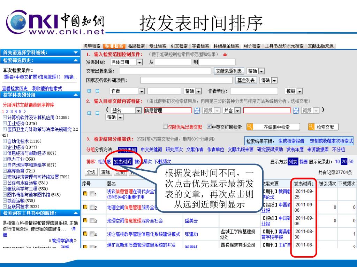Expand 计算机软件及计算机应用 tree node
The height and width of the screenshot is (267, 357).
pos(5,118)
